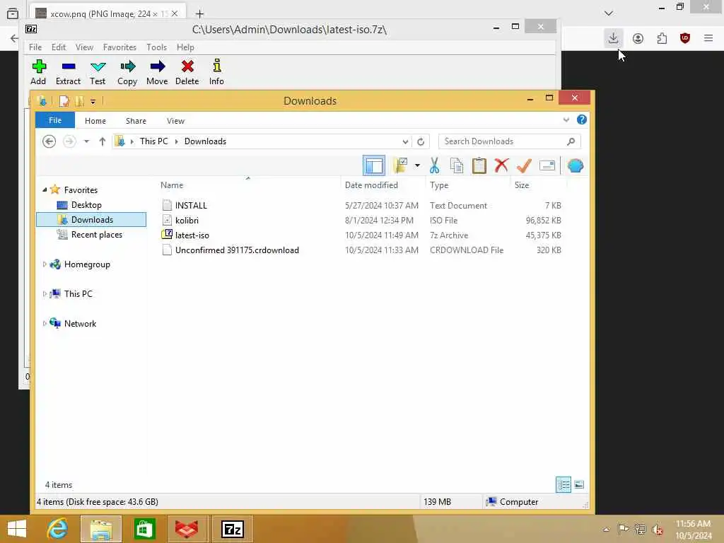Click the Extract icon in 7-Zip
Screen dimensions: 724x543
[69, 73]
